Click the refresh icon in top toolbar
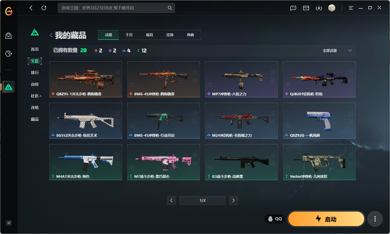This screenshot has width=390, height=234. [44, 8]
